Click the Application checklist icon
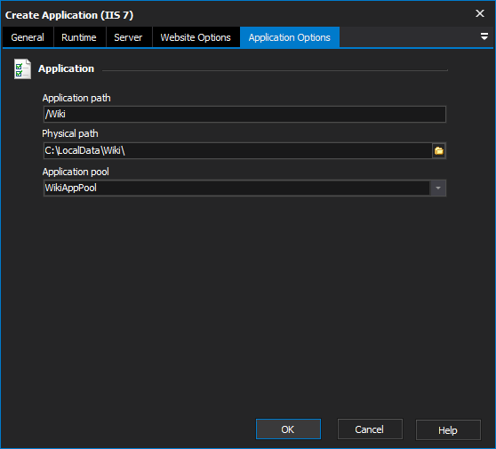The image size is (496, 449). [22, 68]
